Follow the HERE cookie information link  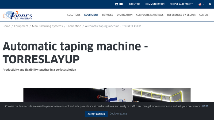point(205,106)
